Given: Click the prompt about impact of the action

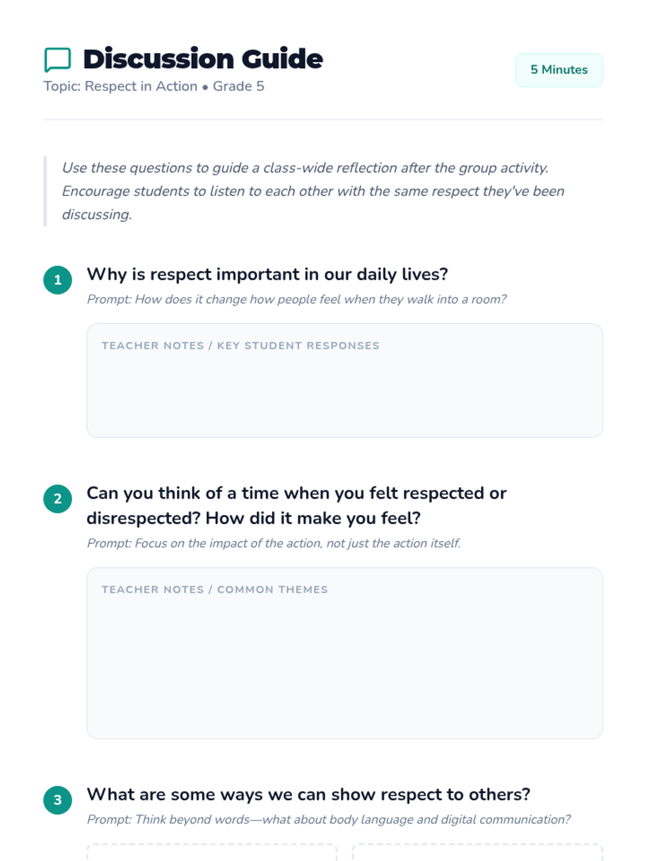Looking at the screenshot, I should click(273, 544).
